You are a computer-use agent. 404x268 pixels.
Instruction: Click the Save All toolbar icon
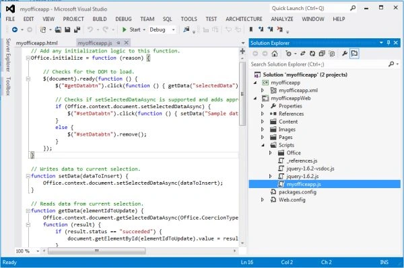pos(77,30)
